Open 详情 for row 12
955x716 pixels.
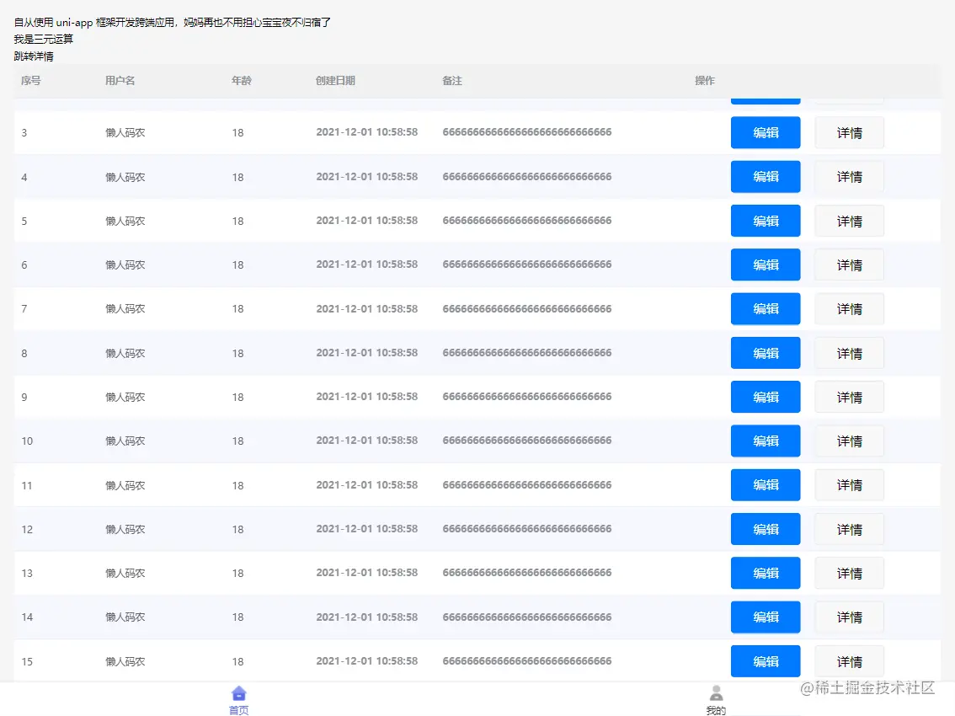point(849,529)
